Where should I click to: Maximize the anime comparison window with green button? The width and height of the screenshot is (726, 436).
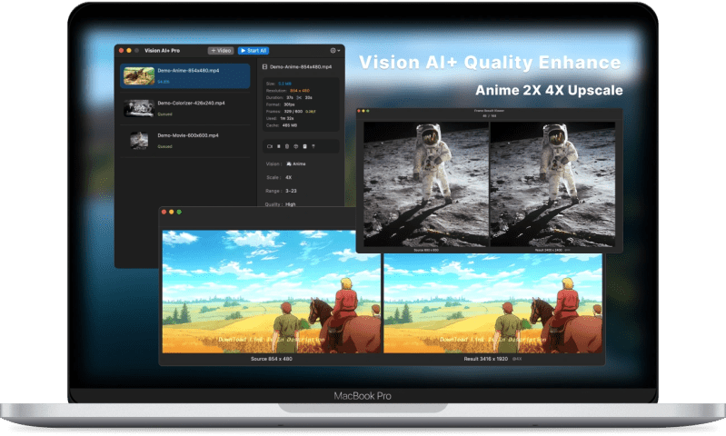pyautogui.click(x=179, y=212)
